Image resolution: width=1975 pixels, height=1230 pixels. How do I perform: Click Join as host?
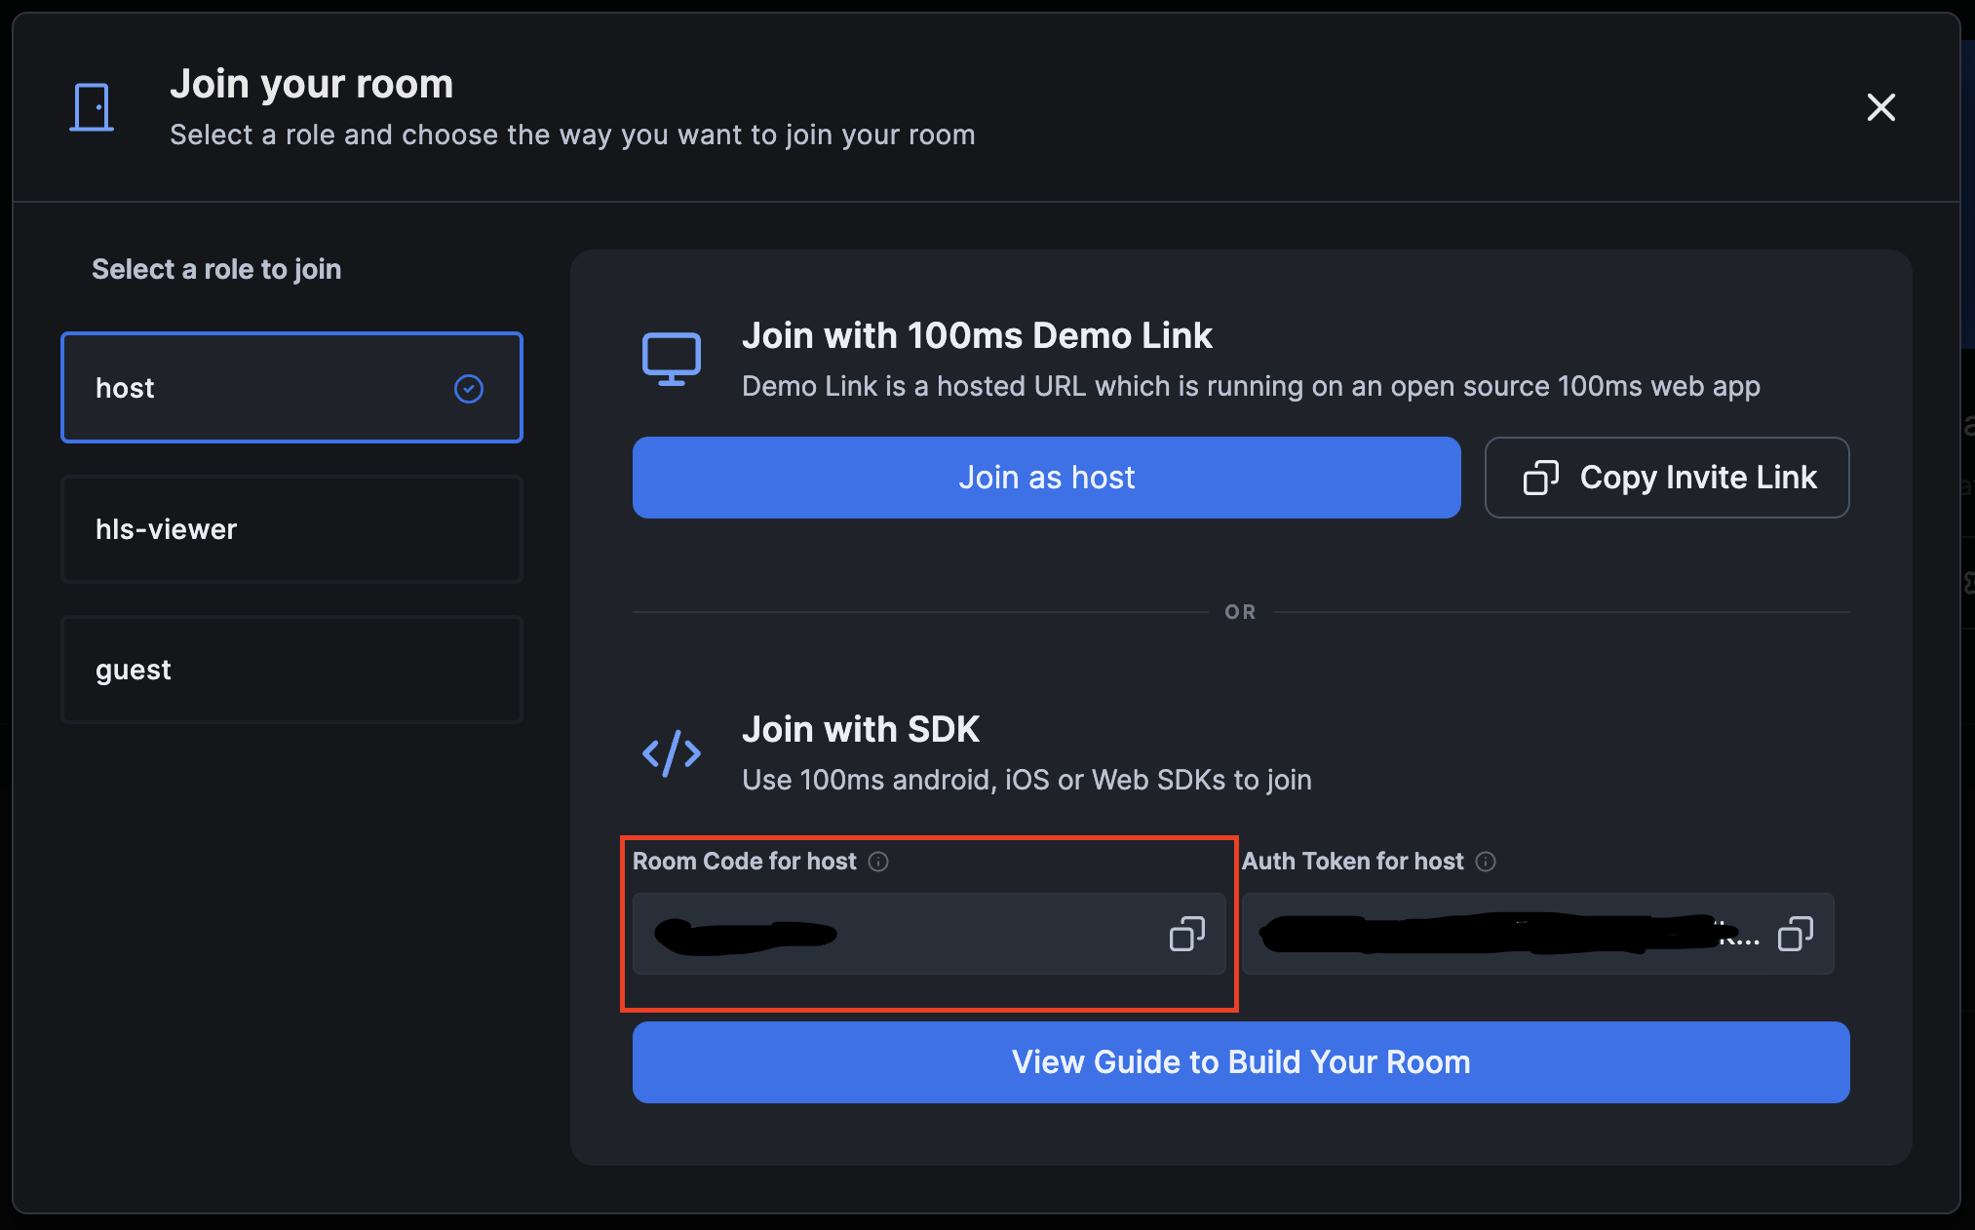click(x=1046, y=478)
